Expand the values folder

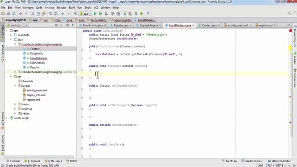pyautogui.click(x=15, y=113)
